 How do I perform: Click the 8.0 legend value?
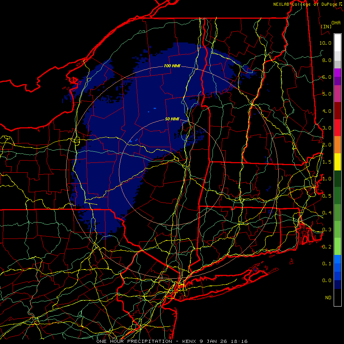pyautogui.click(x=327, y=60)
